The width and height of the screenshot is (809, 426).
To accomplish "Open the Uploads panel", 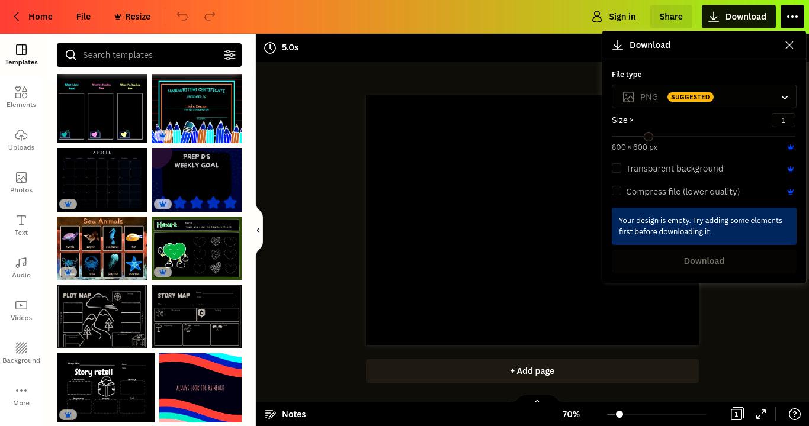I will pyautogui.click(x=21, y=140).
